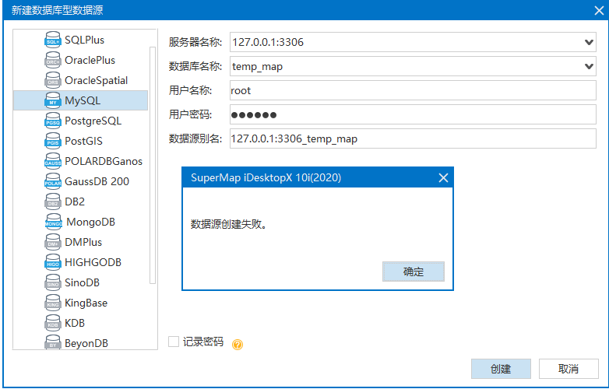Focus the 用户密码 password field

coord(413,114)
